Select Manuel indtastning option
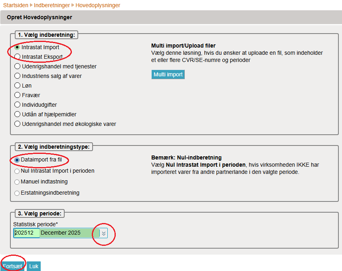 17,182
